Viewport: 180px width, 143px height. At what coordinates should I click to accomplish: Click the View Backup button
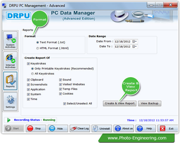point(150,103)
